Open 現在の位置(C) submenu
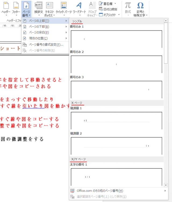The width and height of the screenshot is (172, 202). (x=45, y=38)
